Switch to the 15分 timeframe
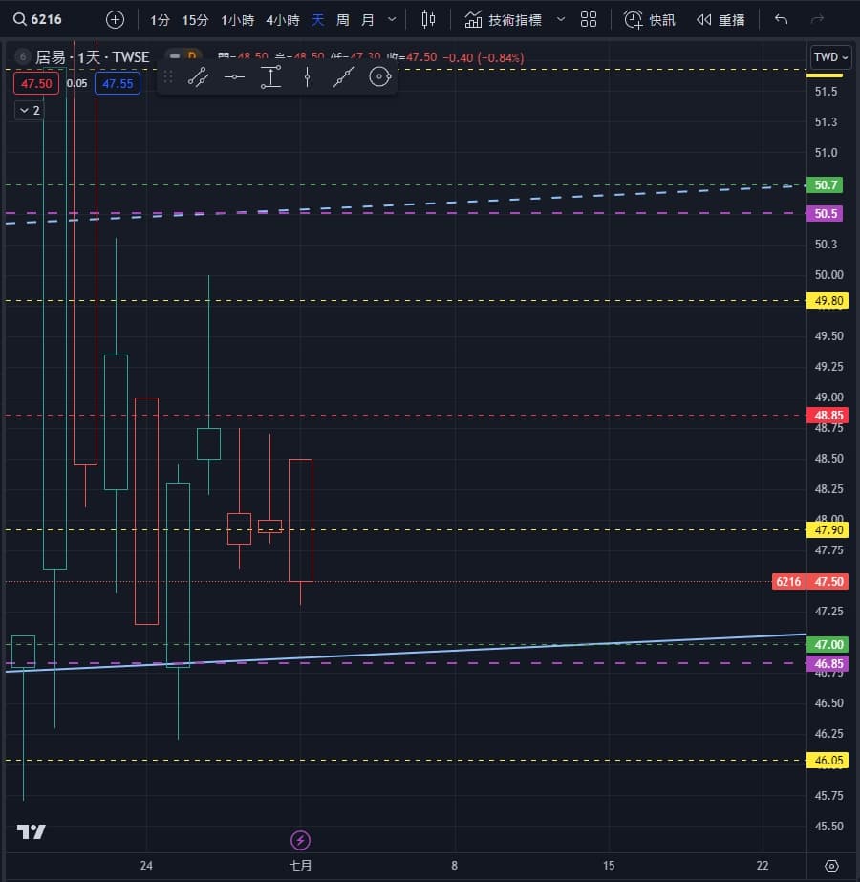The image size is (860, 882). (195, 20)
